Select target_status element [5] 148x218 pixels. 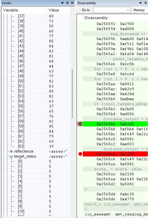[36, 186]
